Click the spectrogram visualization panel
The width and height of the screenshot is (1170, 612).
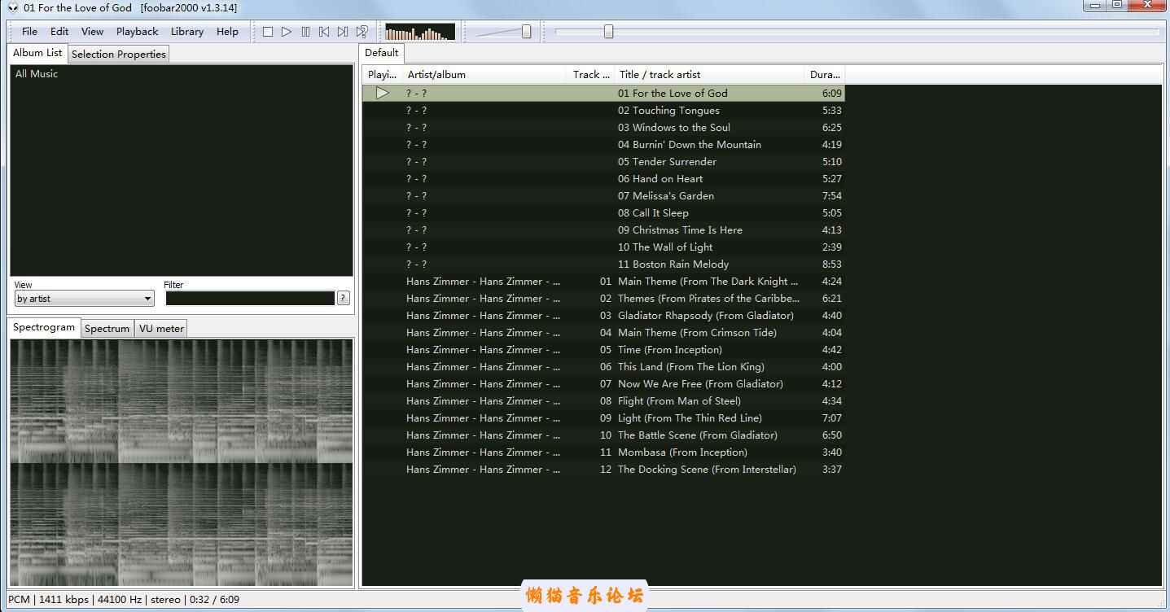pyautogui.click(x=182, y=463)
